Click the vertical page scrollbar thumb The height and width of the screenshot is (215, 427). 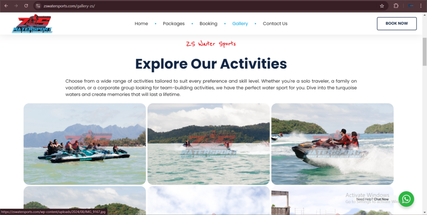click(x=424, y=52)
